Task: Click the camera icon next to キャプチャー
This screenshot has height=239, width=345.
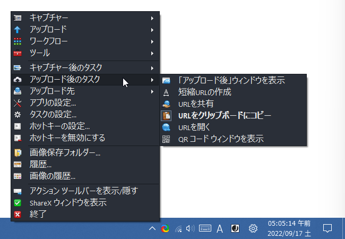Action: coord(18,18)
